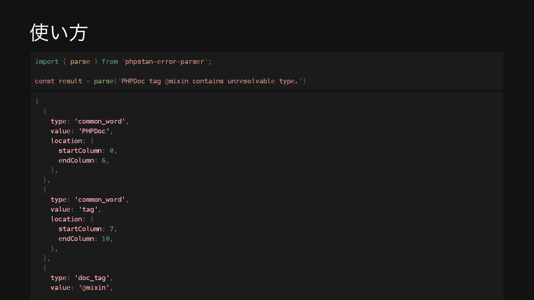Click the 'doc_tag' type string

92,278
